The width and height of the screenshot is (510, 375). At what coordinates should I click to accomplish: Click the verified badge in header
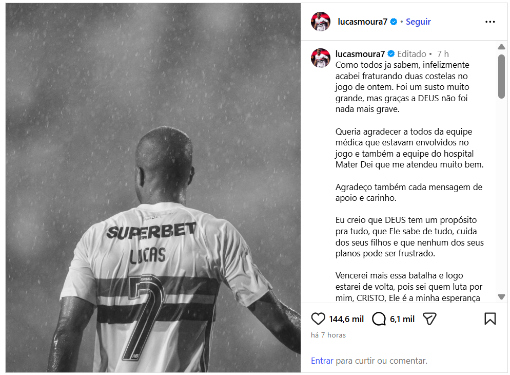click(x=394, y=22)
